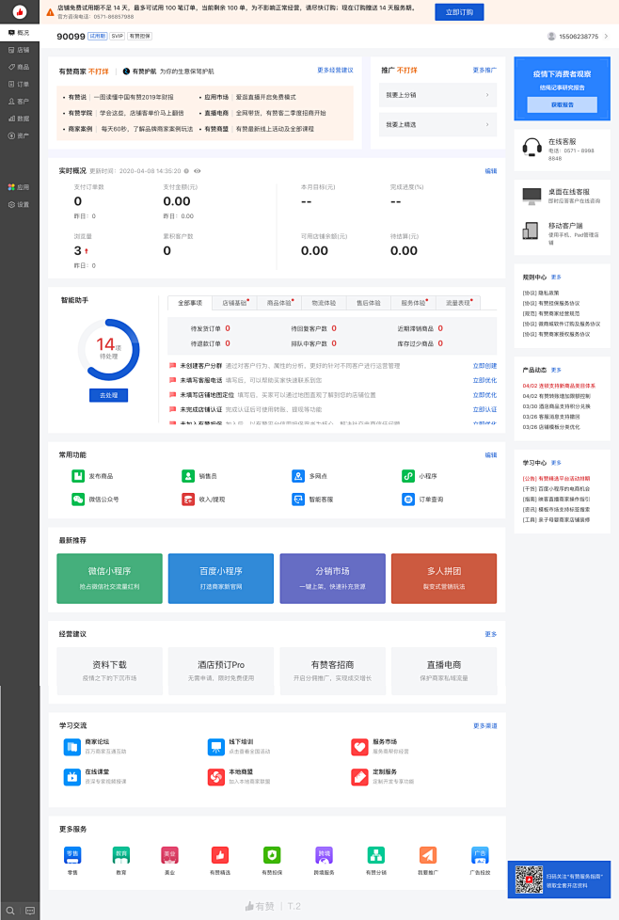Click the 小程序 mini program icon
The height and width of the screenshot is (920, 619).
pyautogui.click(x=408, y=476)
